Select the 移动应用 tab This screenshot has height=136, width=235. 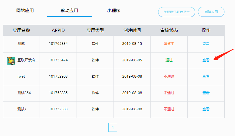69,11
